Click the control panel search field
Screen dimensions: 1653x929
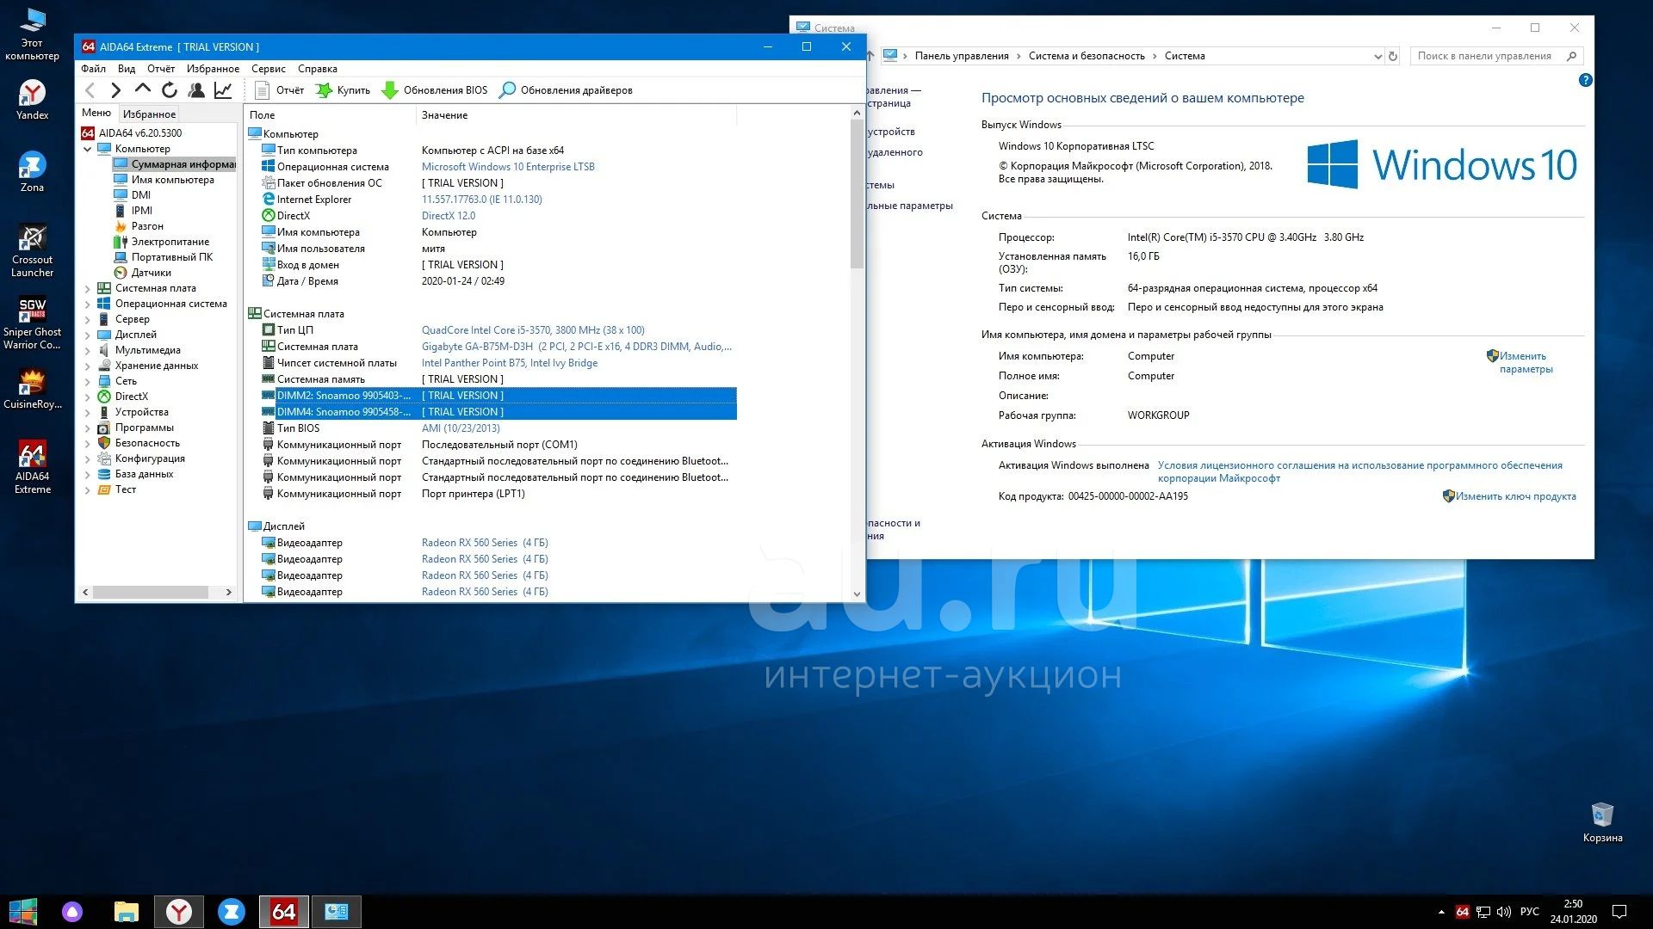click(x=1496, y=56)
